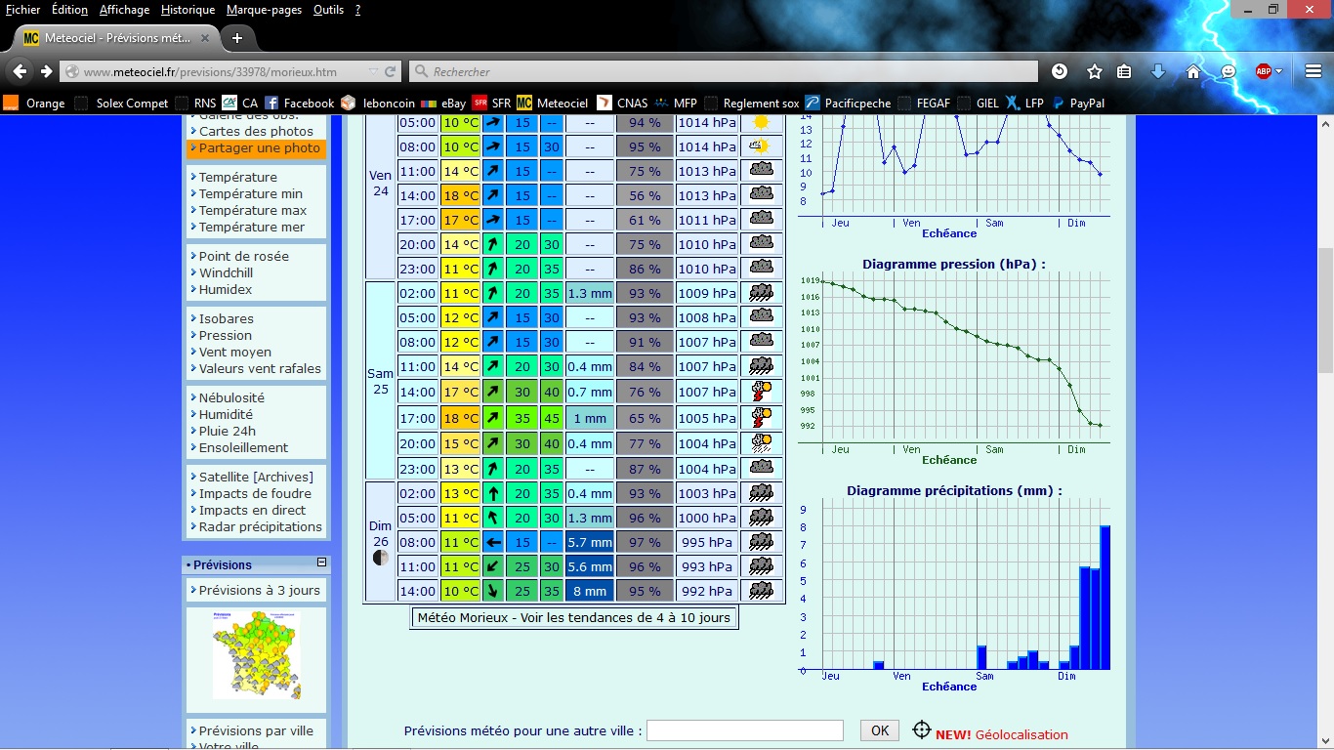The width and height of the screenshot is (1334, 750).
Task: Click the Partager une photo link
Action: tap(259, 148)
